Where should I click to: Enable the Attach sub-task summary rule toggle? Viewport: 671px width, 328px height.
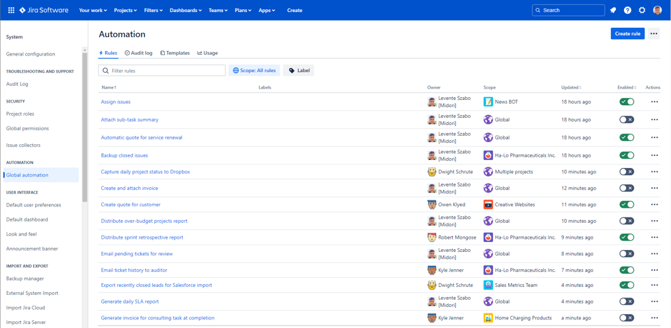pyautogui.click(x=627, y=120)
